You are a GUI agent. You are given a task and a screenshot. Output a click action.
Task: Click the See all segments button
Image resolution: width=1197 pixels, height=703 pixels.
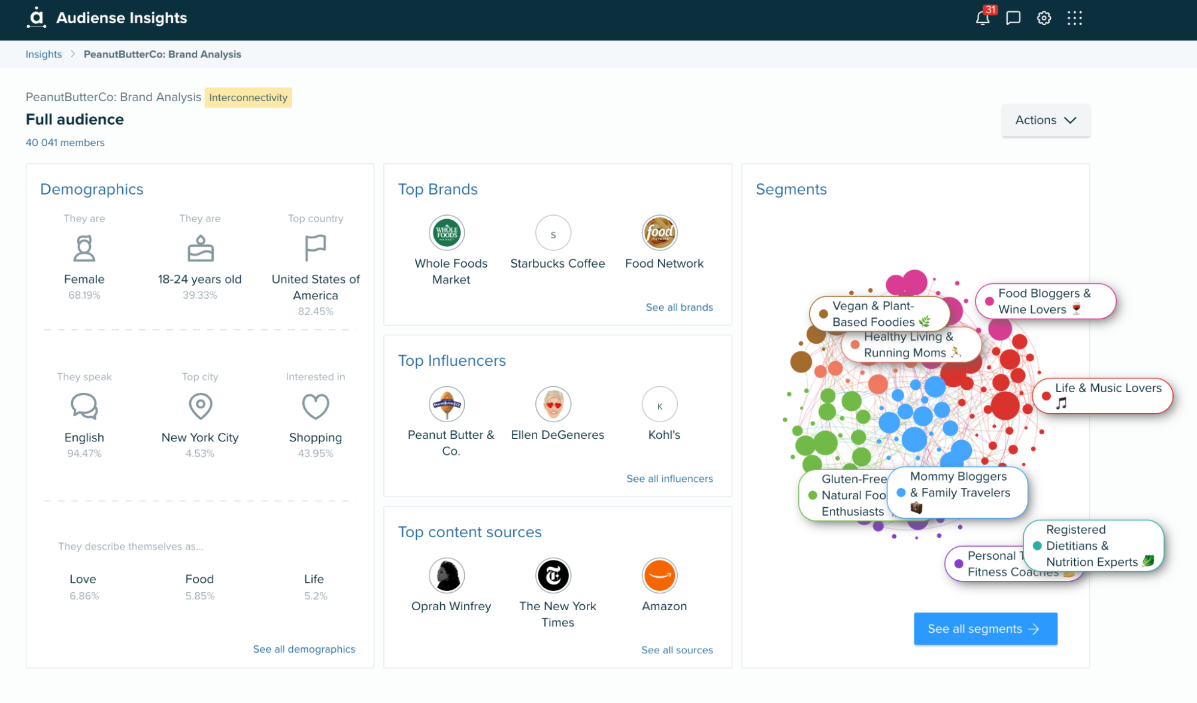[x=984, y=629]
